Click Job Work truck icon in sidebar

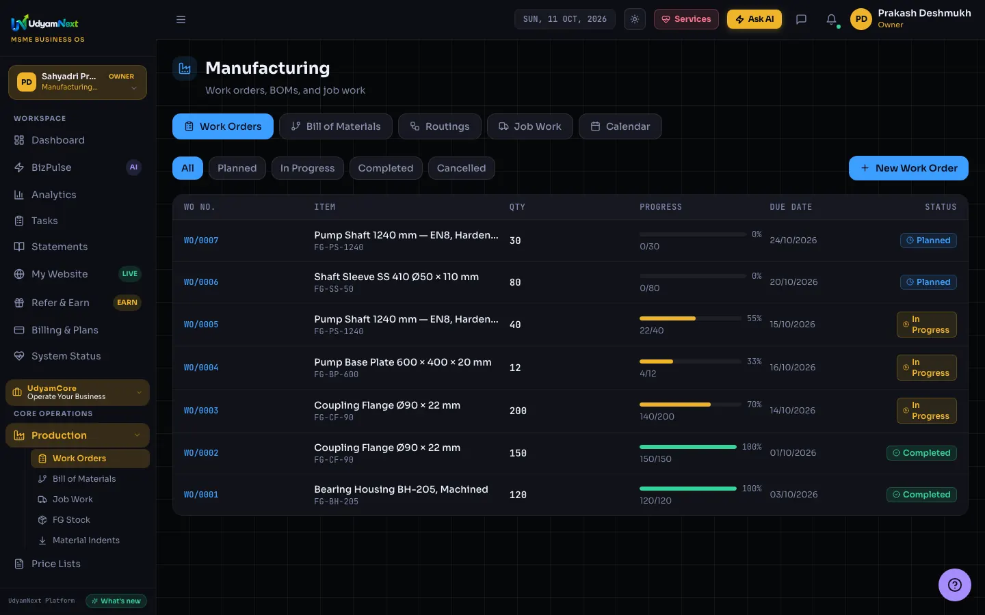point(42,500)
